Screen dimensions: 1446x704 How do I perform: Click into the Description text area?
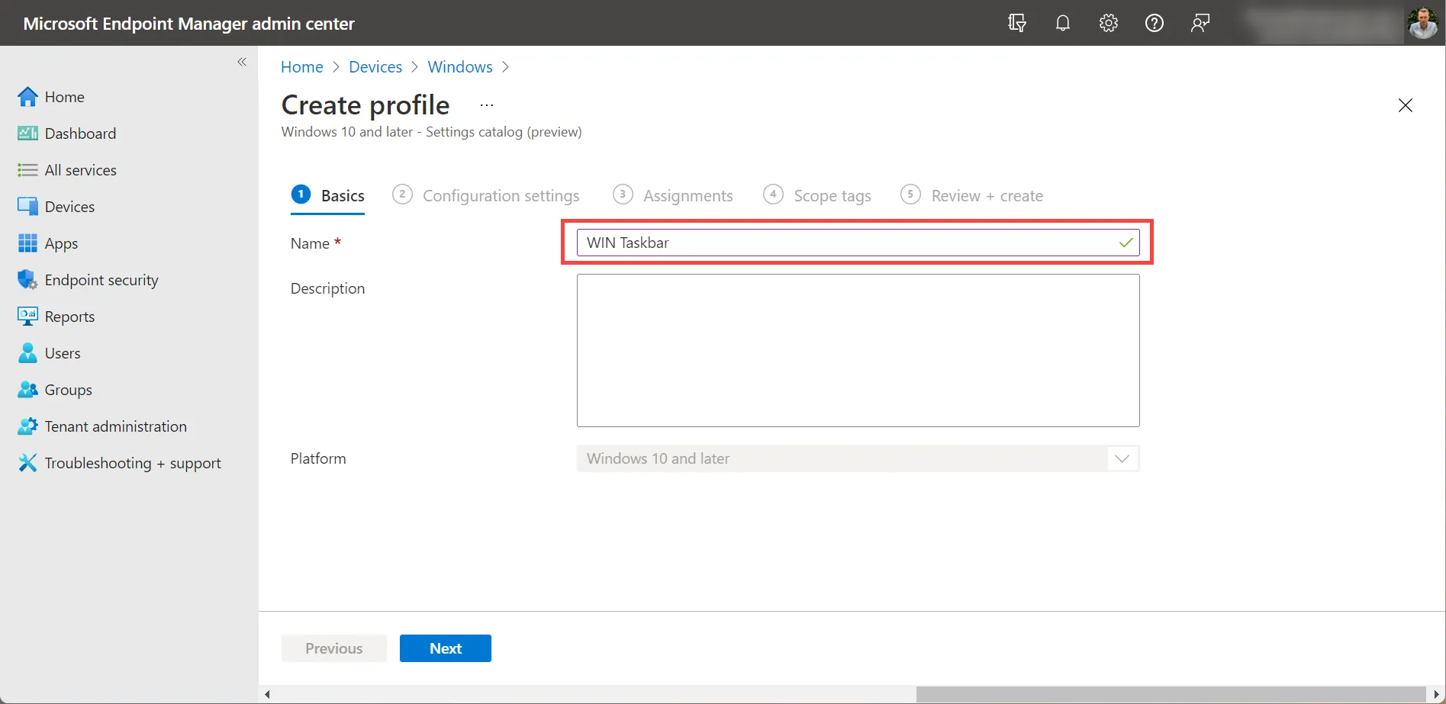(858, 350)
